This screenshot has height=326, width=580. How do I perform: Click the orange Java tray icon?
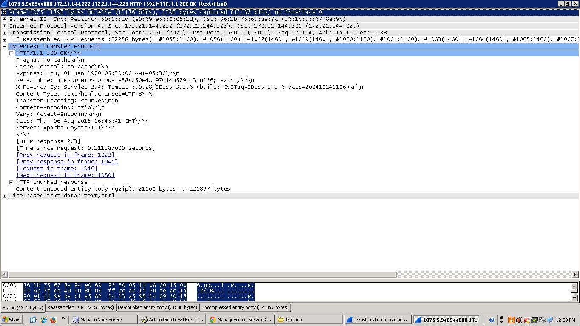point(511,320)
